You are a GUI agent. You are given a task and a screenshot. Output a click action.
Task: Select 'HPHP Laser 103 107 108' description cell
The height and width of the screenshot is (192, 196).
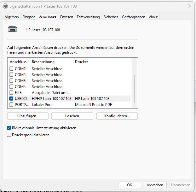[51, 99]
